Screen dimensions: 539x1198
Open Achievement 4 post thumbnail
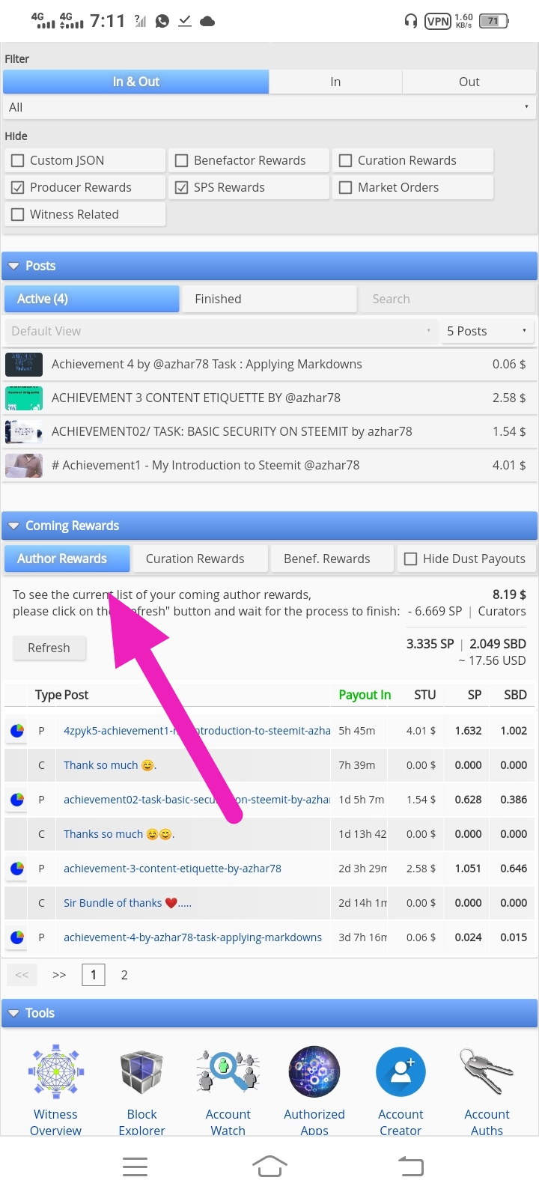(24, 365)
